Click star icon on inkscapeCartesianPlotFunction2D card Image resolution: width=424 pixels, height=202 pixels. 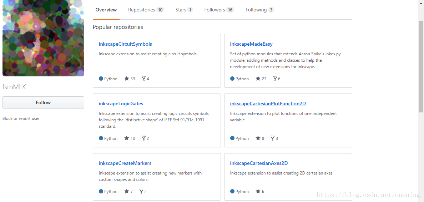tap(258, 138)
